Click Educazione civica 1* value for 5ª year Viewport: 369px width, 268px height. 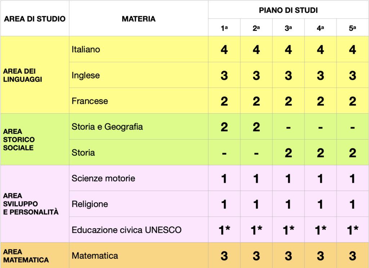click(352, 230)
